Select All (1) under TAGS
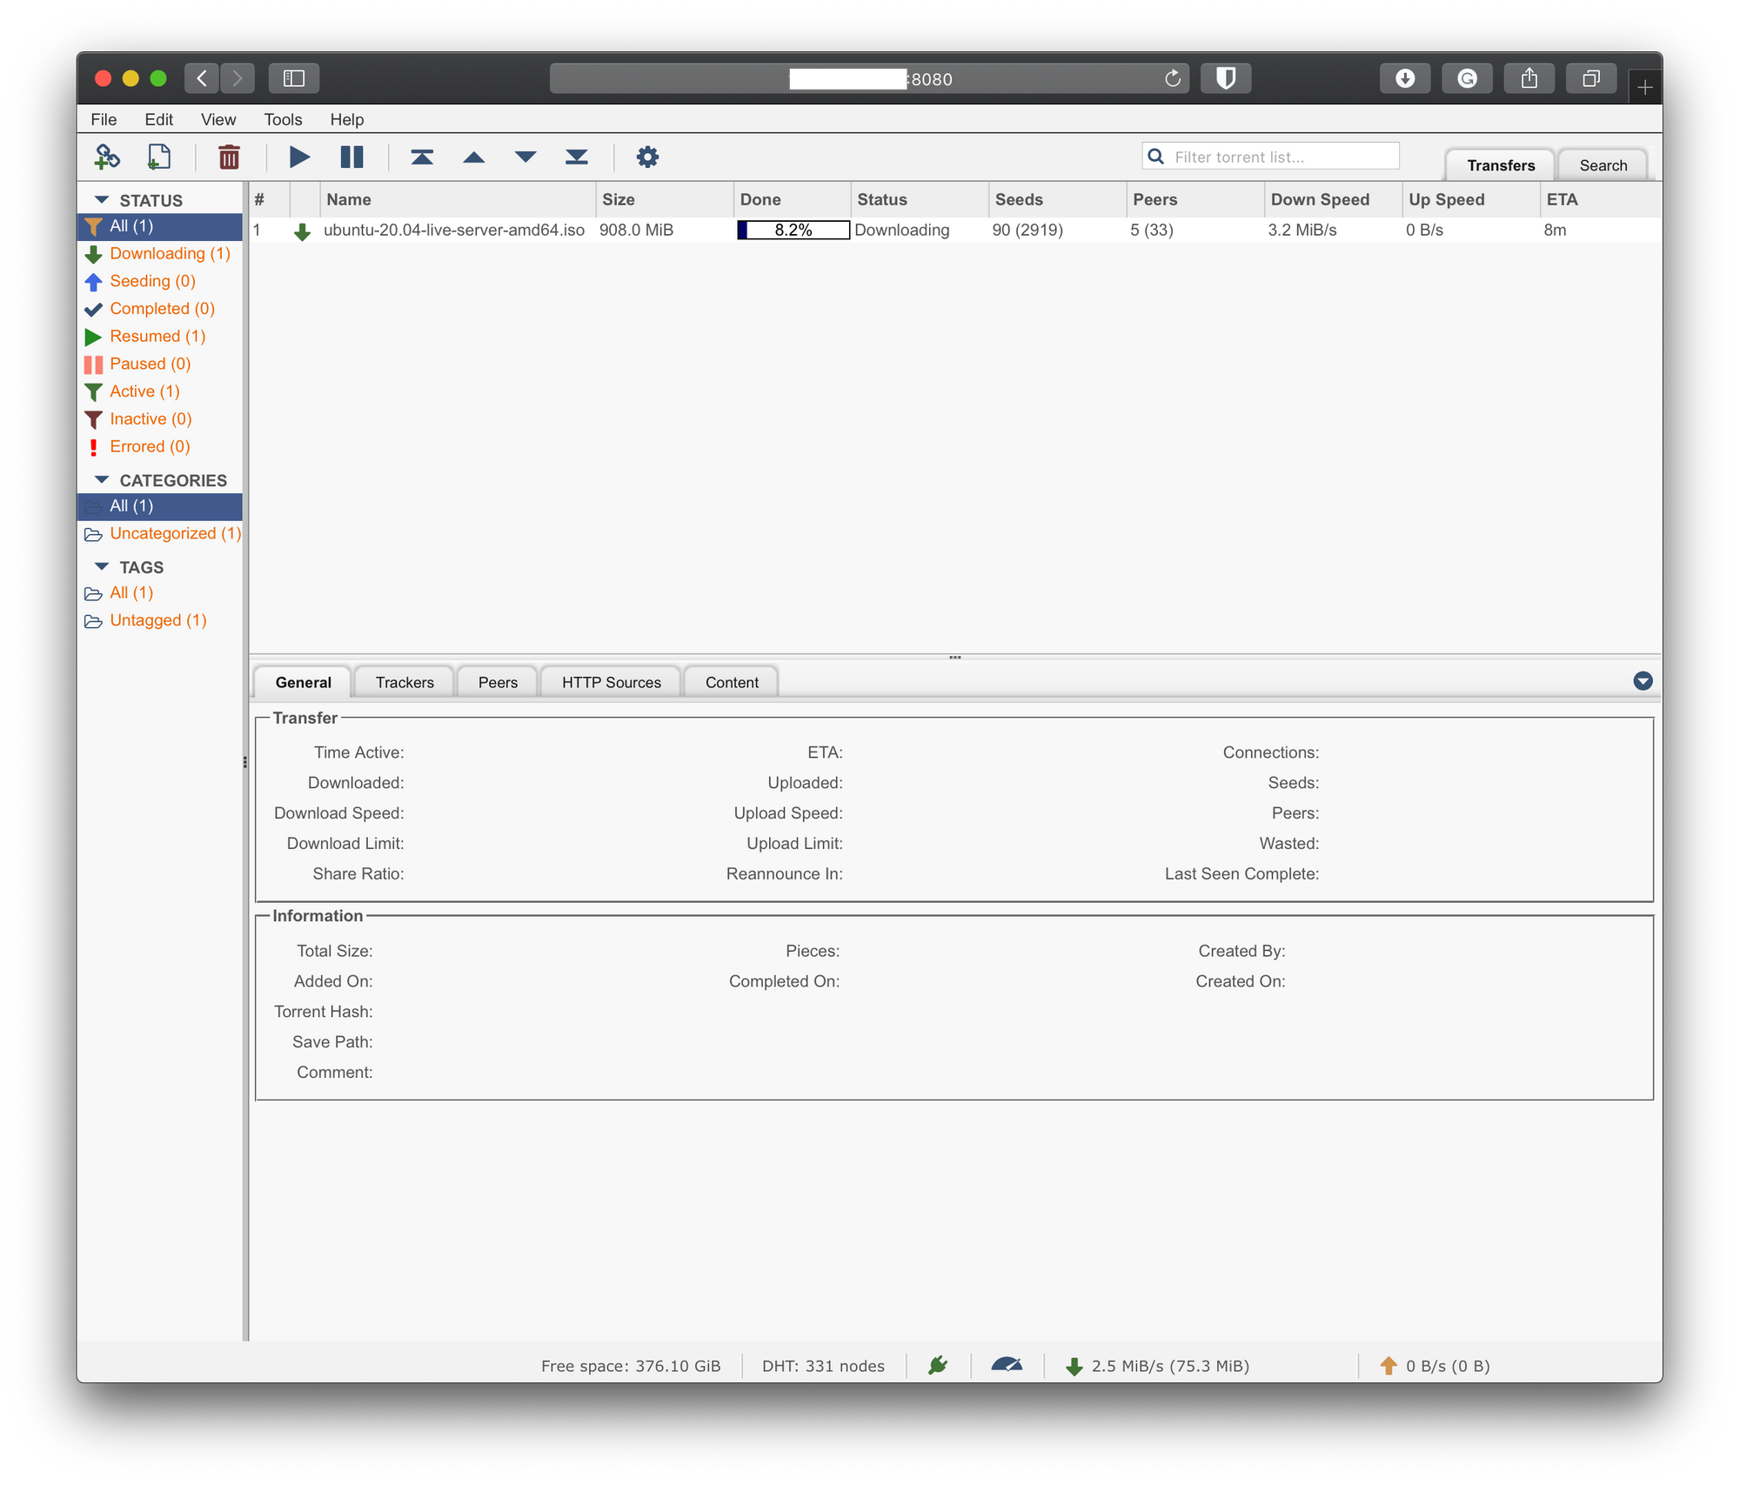This screenshot has width=1740, height=1485. pyautogui.click(x=160, y=593)
